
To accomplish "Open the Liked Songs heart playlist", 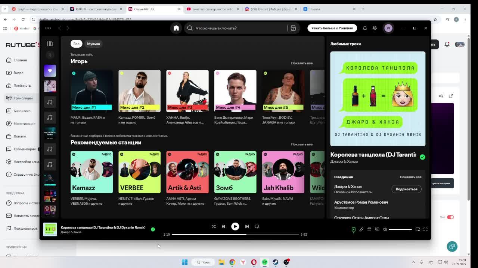I will tap(50, 71).
